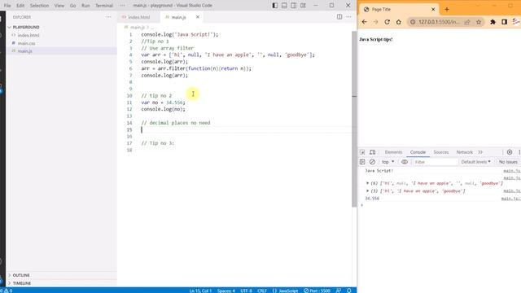Show the console sidebar icon

pos(362,162)
